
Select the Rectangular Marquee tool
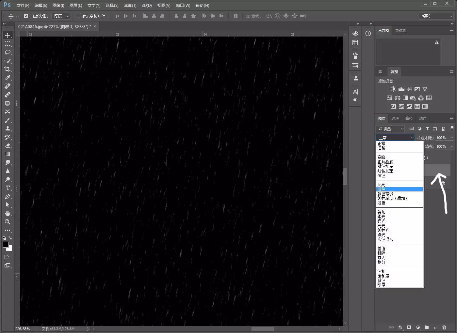coord(8,44)
